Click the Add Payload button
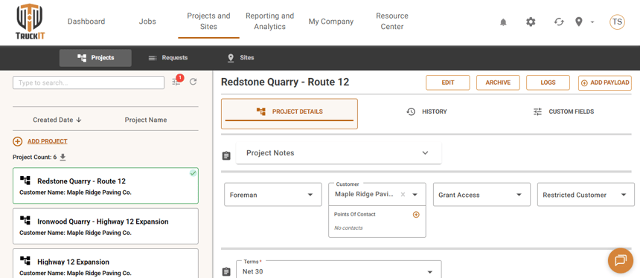Screen dimensions: 640x278 click(605, 83)
